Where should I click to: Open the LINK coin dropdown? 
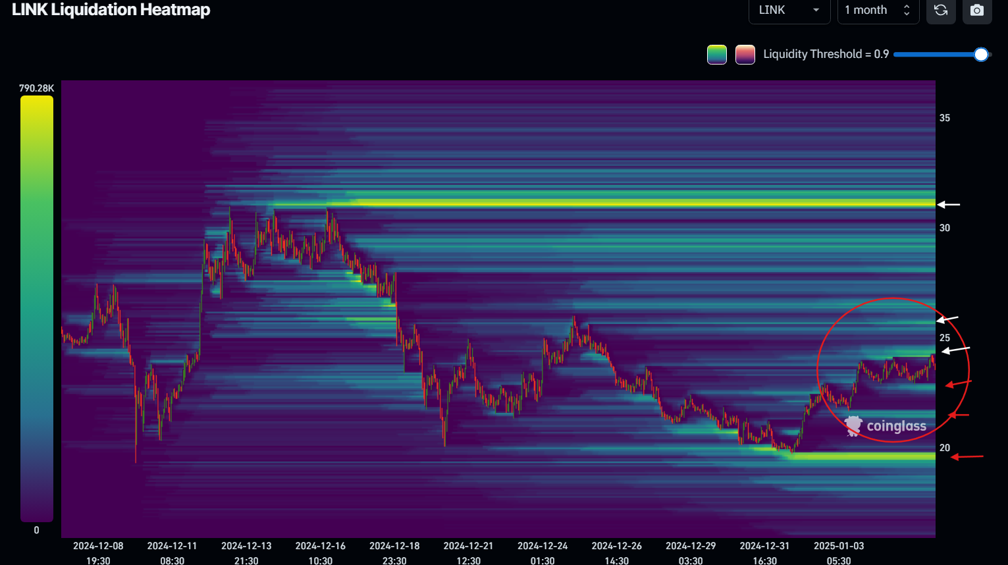pyautogui.click(x=789, y=11)
